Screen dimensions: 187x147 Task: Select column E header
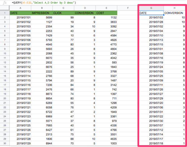pyautogui.click(x=106, y=8)
